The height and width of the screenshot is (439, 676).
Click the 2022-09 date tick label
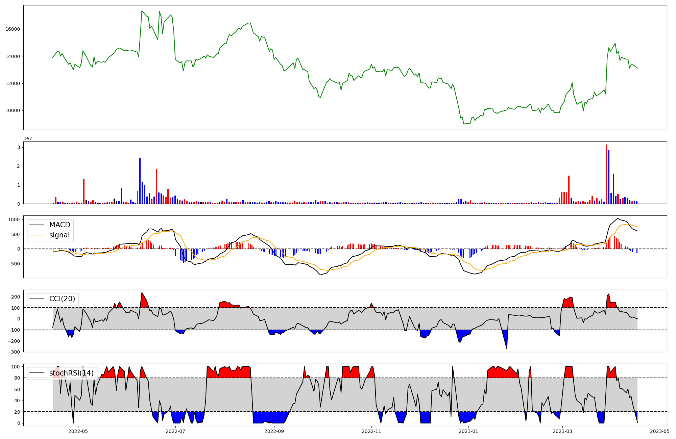(274, 431)
